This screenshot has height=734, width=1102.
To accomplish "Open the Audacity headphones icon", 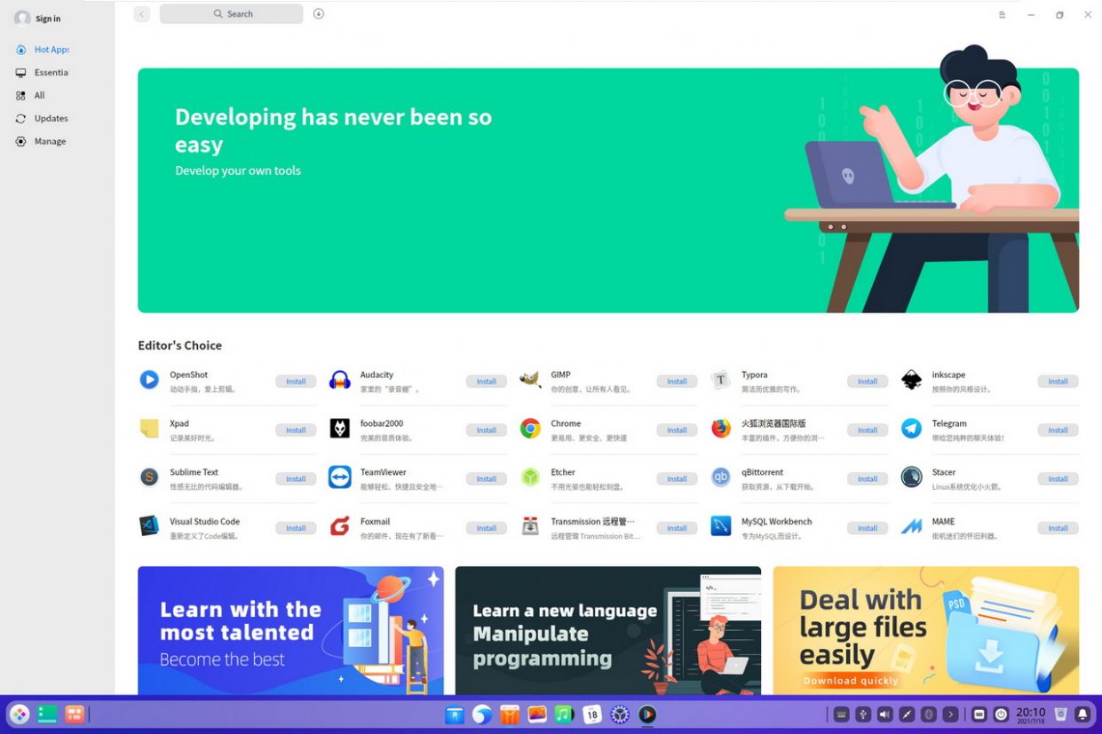I will (x=339, y=380).
